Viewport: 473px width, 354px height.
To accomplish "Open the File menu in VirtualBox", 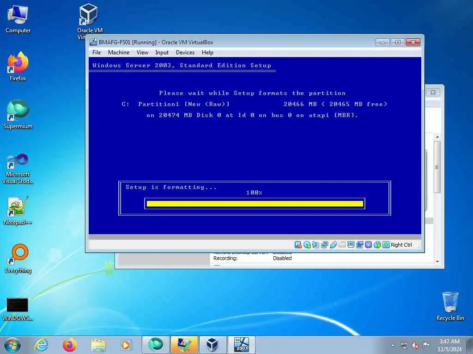I will click(x=97, y=53).
